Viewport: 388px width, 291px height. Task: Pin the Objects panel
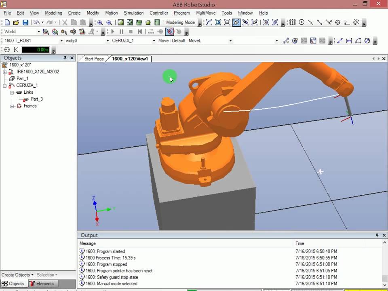pos(65,58)
